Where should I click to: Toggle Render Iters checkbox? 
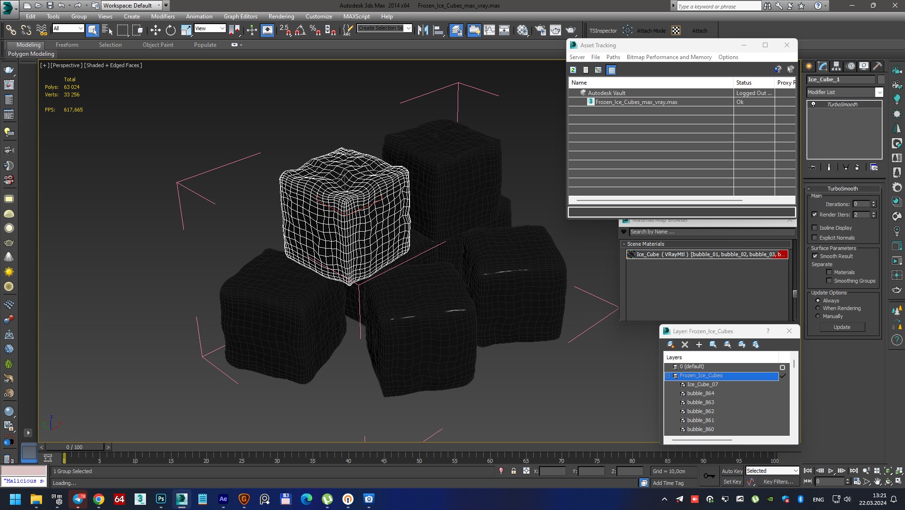815,215
